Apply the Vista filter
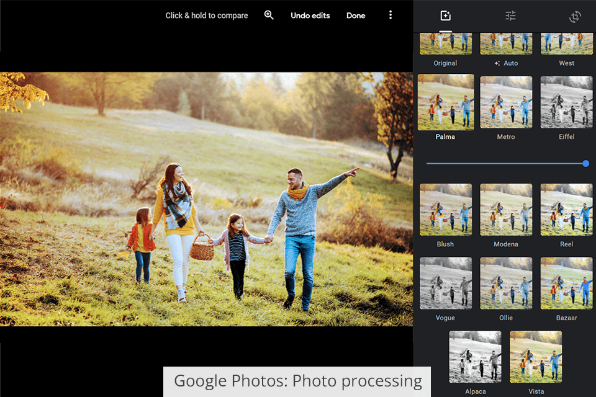Screen dimensions: 596x397 pyautogui.click(x=536, y=357)
